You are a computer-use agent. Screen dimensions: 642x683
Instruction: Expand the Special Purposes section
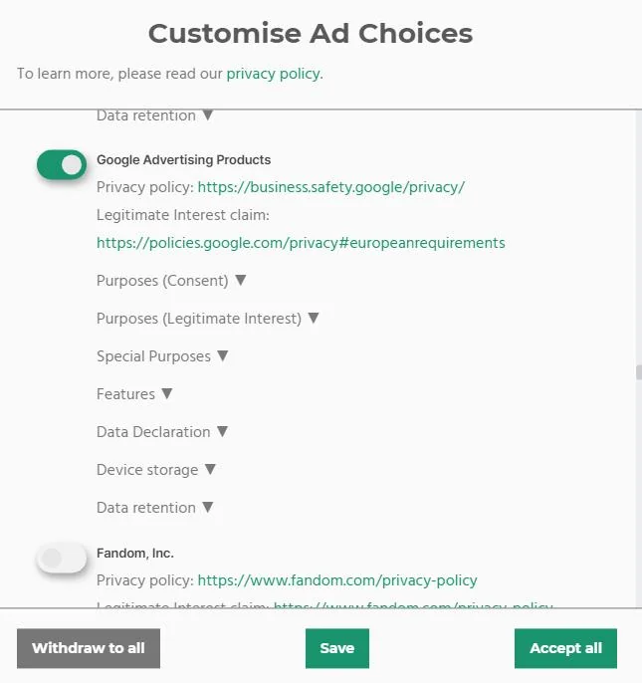point(162,356)
